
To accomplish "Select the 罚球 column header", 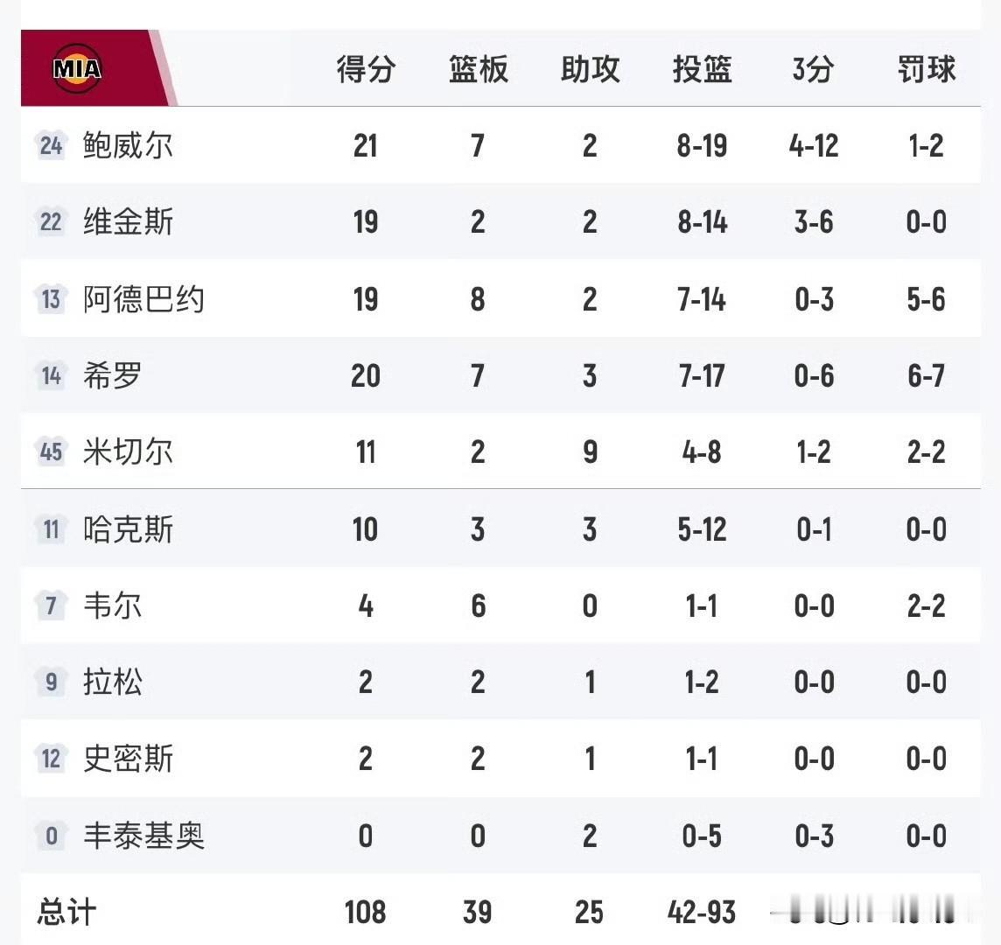I will [x=927, y=69].
